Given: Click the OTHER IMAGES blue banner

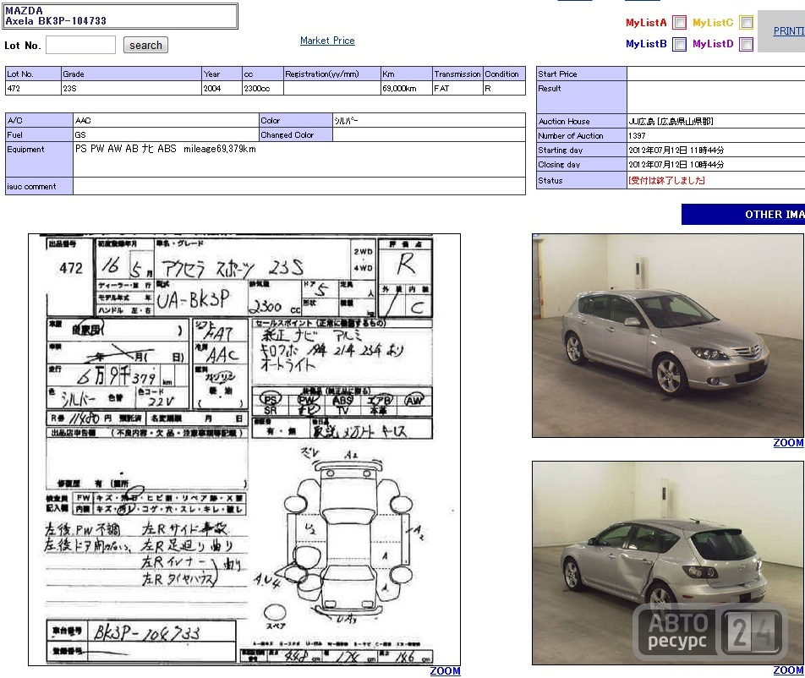Looking at the screenshot, I should 743,214.
